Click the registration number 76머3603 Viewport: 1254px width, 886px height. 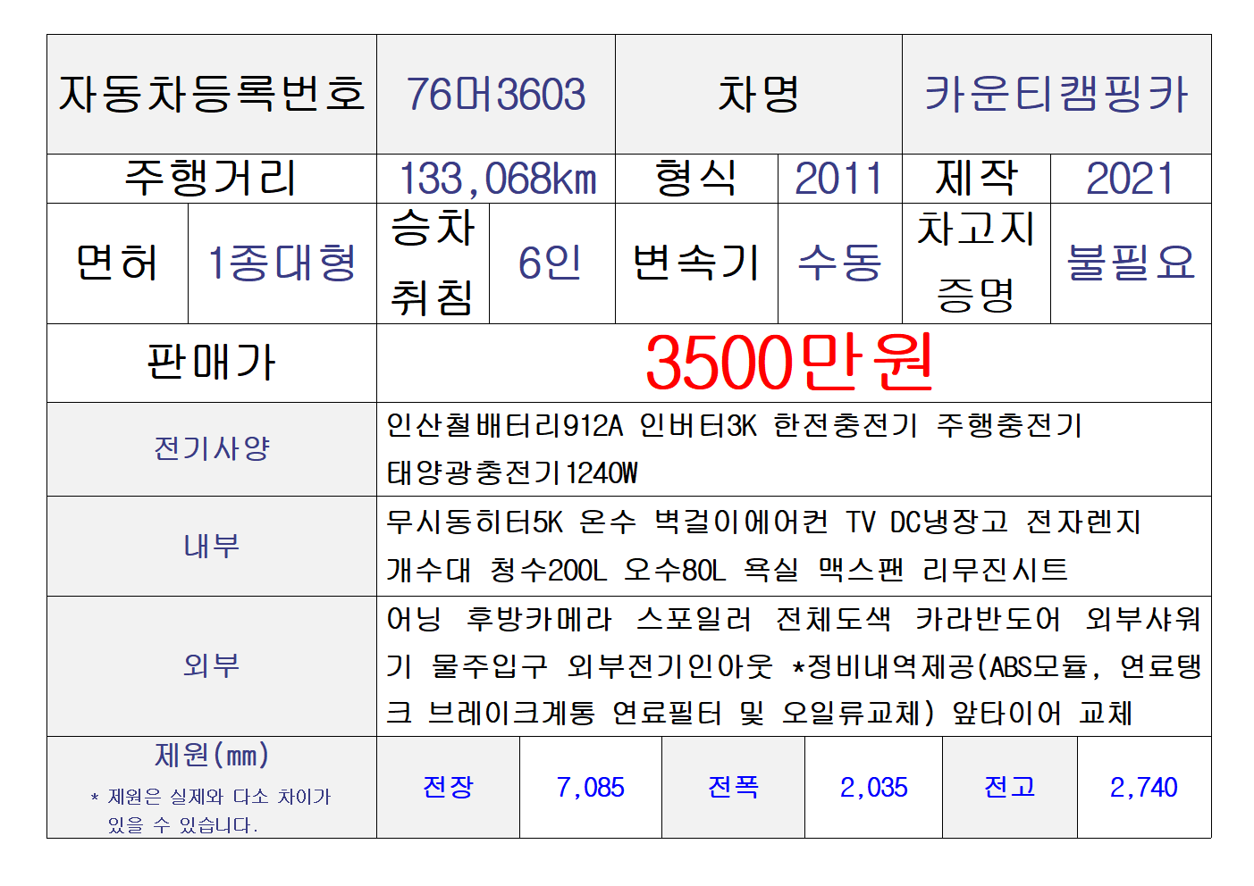[x=495, y=95]
